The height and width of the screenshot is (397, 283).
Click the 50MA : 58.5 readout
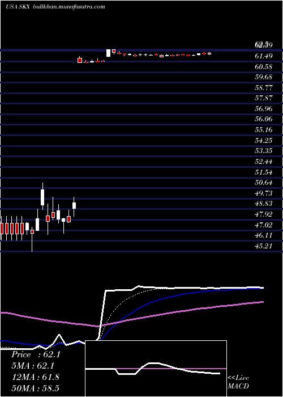tap(35, 388)
